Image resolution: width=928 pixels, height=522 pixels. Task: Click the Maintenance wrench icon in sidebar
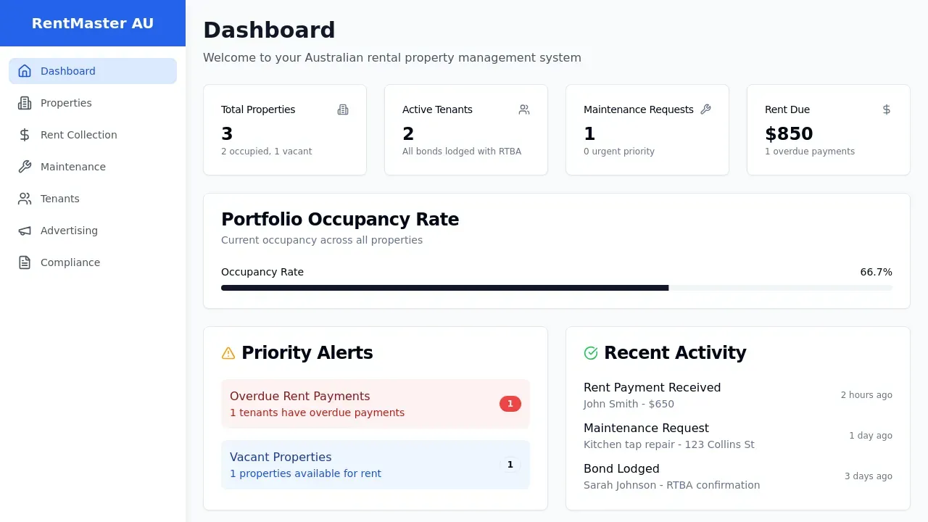pos(25,167)
